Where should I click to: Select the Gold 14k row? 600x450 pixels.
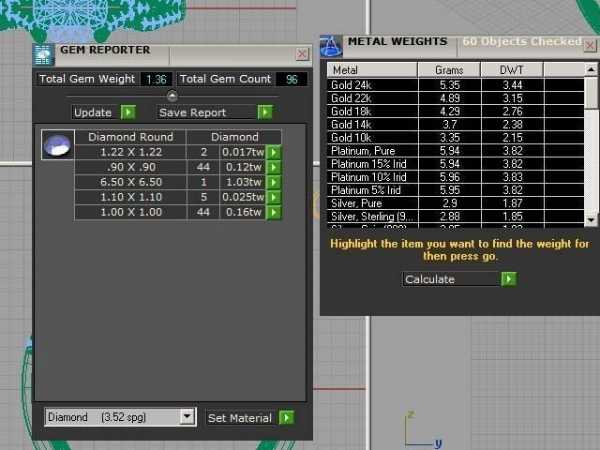pyautogui.click(x=456, y=125)
